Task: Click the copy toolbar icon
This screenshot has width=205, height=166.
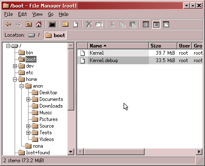Action: coord(122,25)
